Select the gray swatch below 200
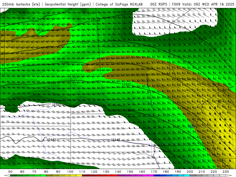The width and height of the screenshot is (236, 177). click(193, 176)
